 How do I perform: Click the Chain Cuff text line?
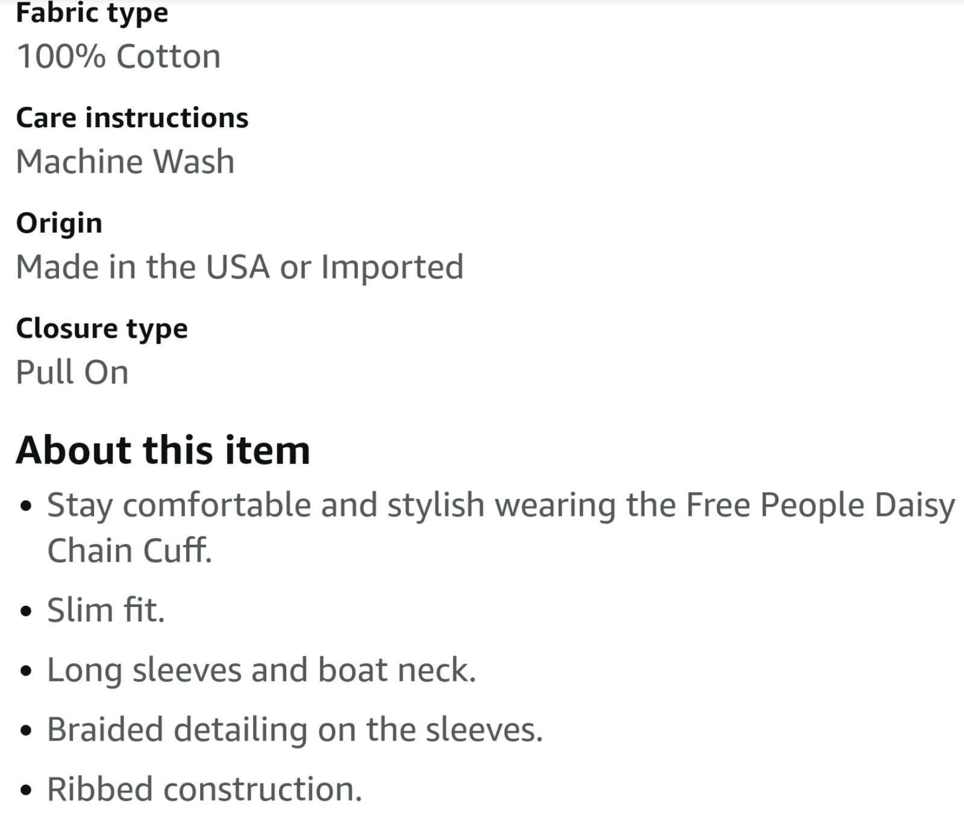(130, 551)
